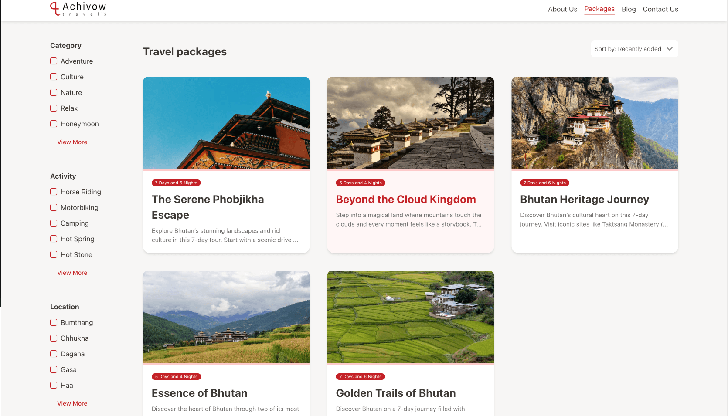Image resolution: width=728 pixels, height=416 pixels.
Task: Show more locations via View More
Action: [x=72, y=403]
